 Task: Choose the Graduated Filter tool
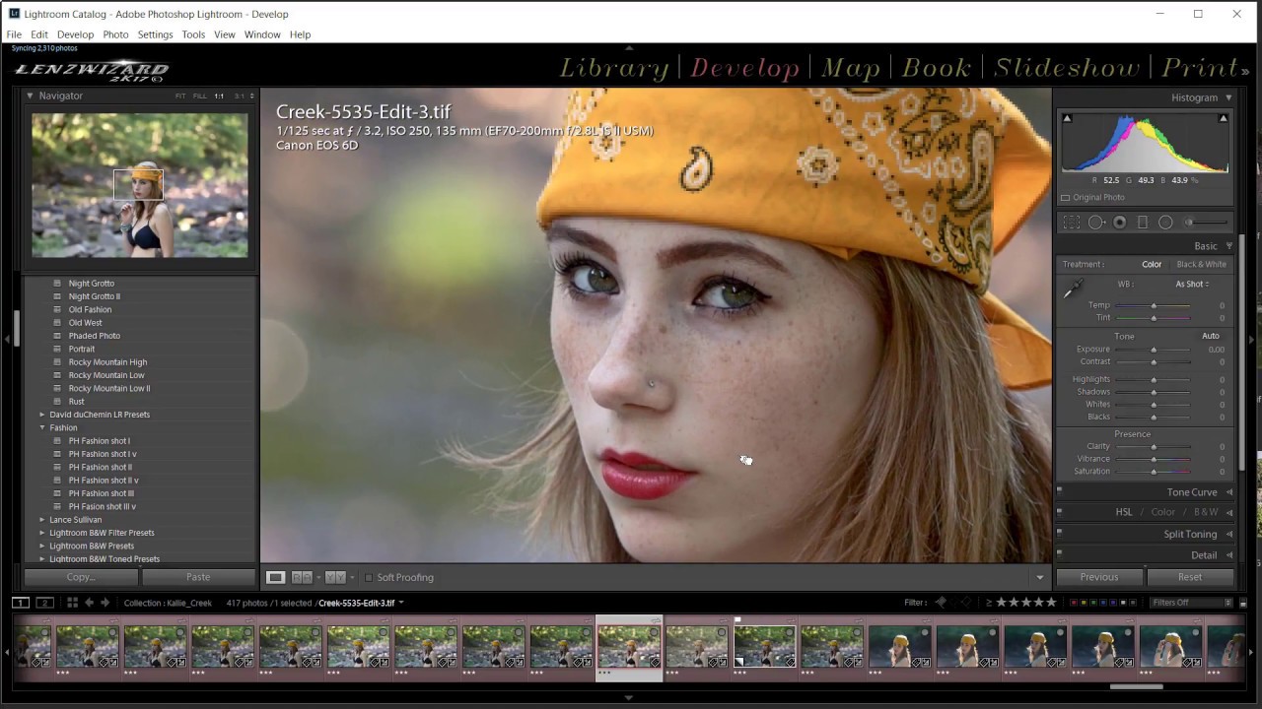[1143, 223]
